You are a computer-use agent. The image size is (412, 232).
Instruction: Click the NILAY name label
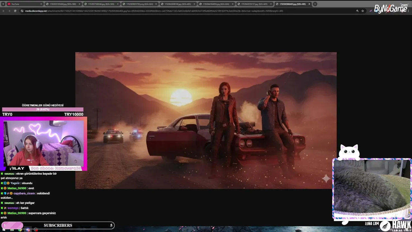17,168
